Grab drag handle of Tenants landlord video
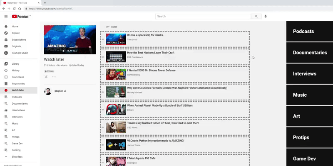 tap(102, 127)
